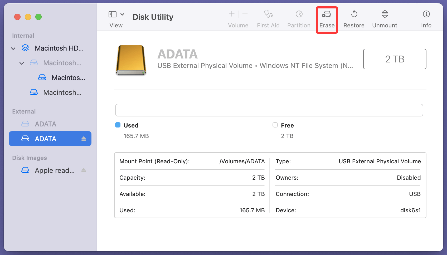Click the Erase toolbar icon
The height and width of the screenshot is (255, 447).
327,18
